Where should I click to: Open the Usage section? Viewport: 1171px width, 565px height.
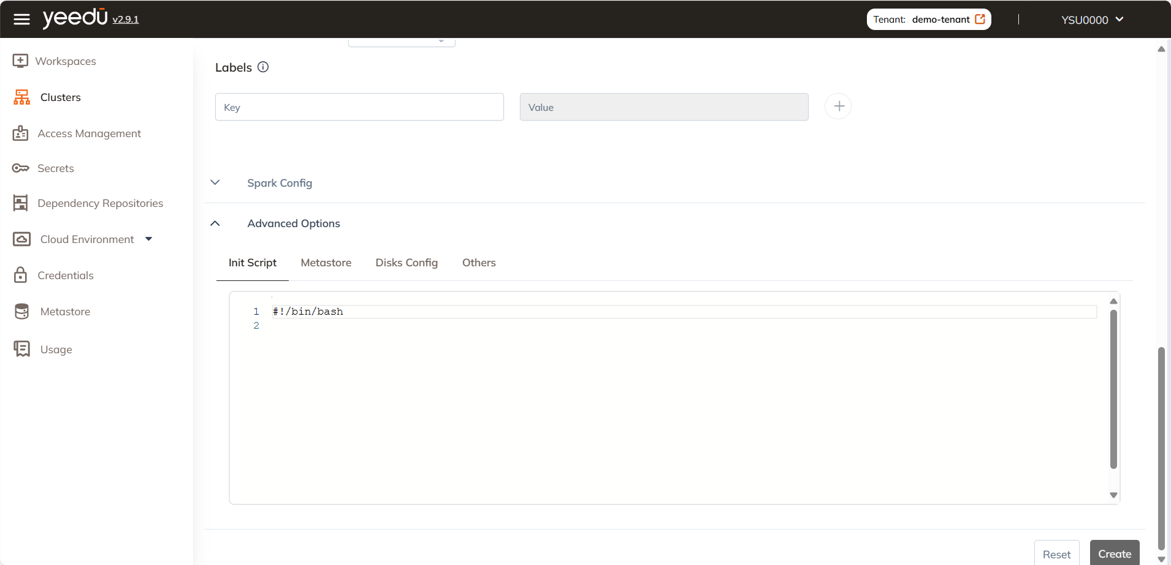56,349
